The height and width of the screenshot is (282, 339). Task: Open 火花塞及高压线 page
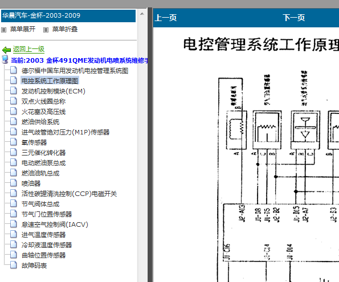click(43, 112)
